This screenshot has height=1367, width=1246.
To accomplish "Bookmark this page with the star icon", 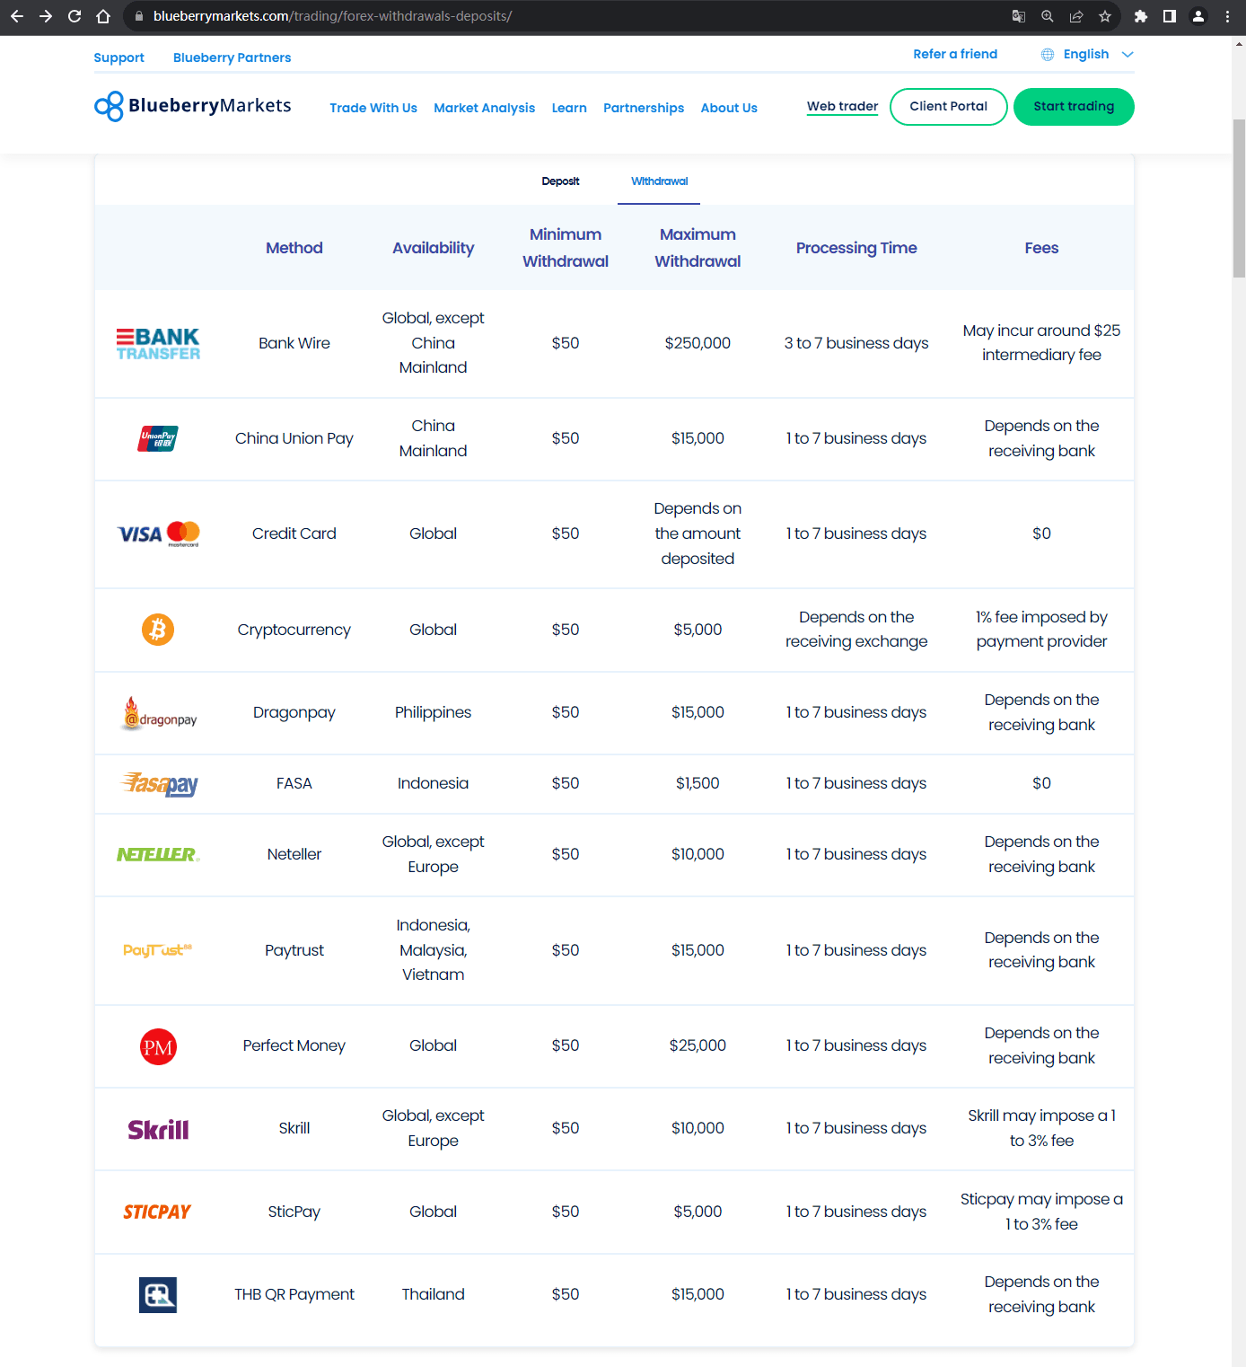I will pos(1105,16).
